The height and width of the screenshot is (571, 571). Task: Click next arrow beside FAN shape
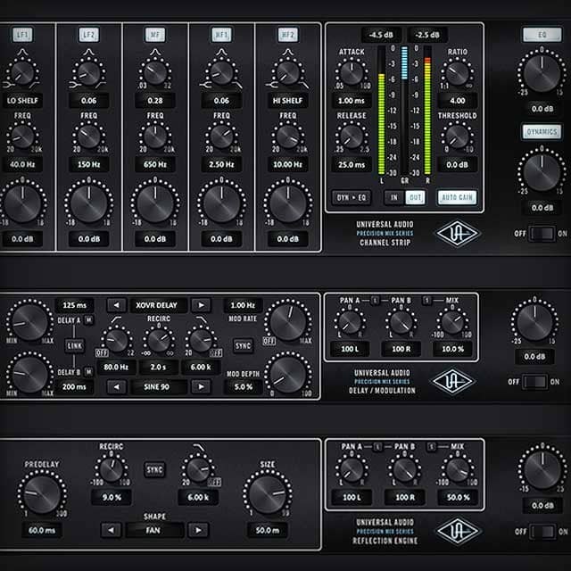click(198, 530)
